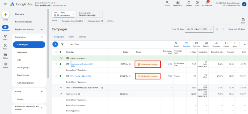This screenshot has width=248, height=114.
Task: Refresh the page data
Action: click(x=189, y=3)
